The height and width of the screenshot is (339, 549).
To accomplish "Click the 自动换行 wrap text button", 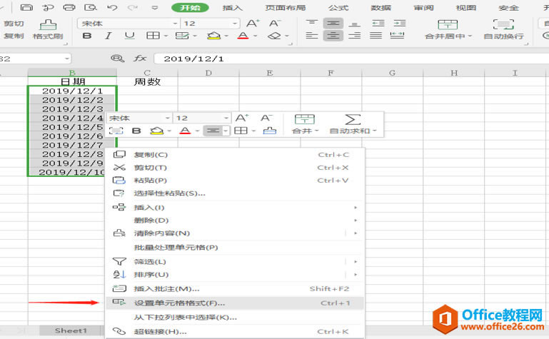I will pyautogui.click(x=503, y=29).
